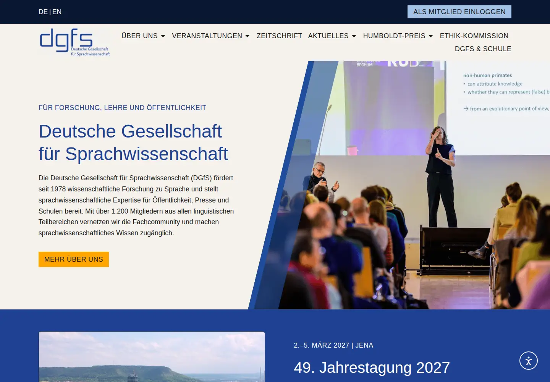550x382 pixels.
Task: Expand the Aktuelles dropdown arrow
Action: click(354, 36)
